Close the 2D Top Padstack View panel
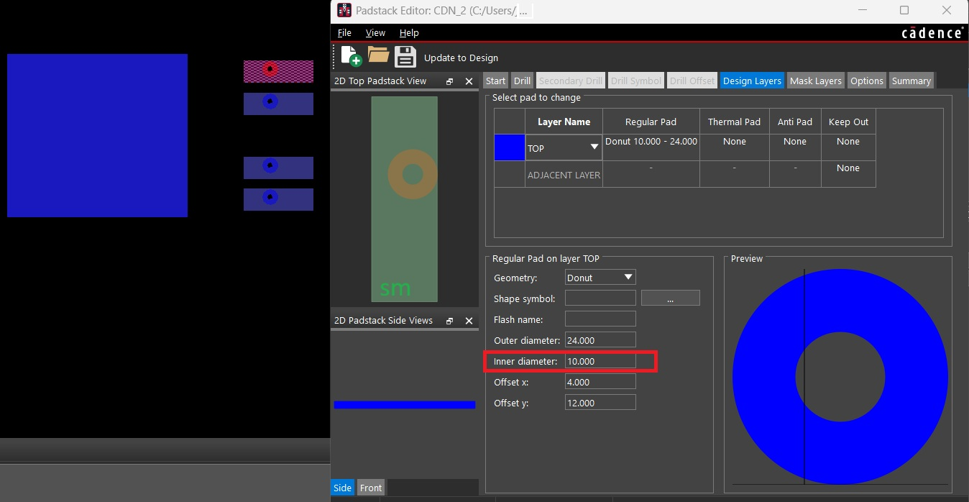 (469, 81)
